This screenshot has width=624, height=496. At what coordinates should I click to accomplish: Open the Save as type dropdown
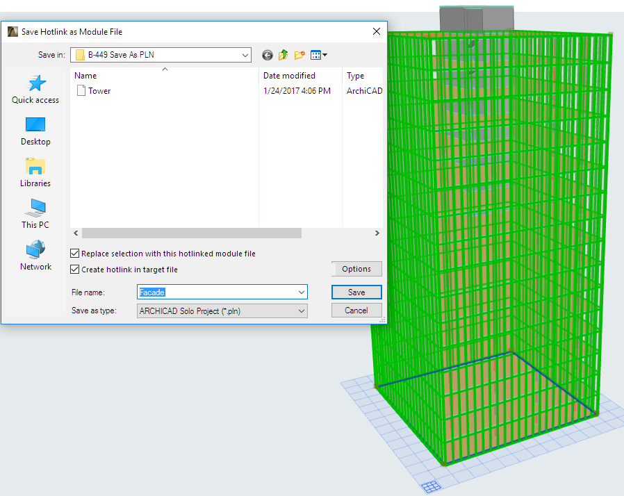(x=301, y=311)
